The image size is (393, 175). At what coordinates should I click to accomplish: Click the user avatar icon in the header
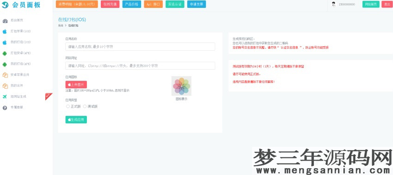(x=334, y=4)
